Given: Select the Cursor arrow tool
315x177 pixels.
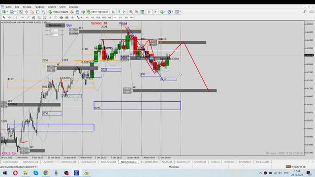Looking at the screenshot, I should click(x=4, y=18).
